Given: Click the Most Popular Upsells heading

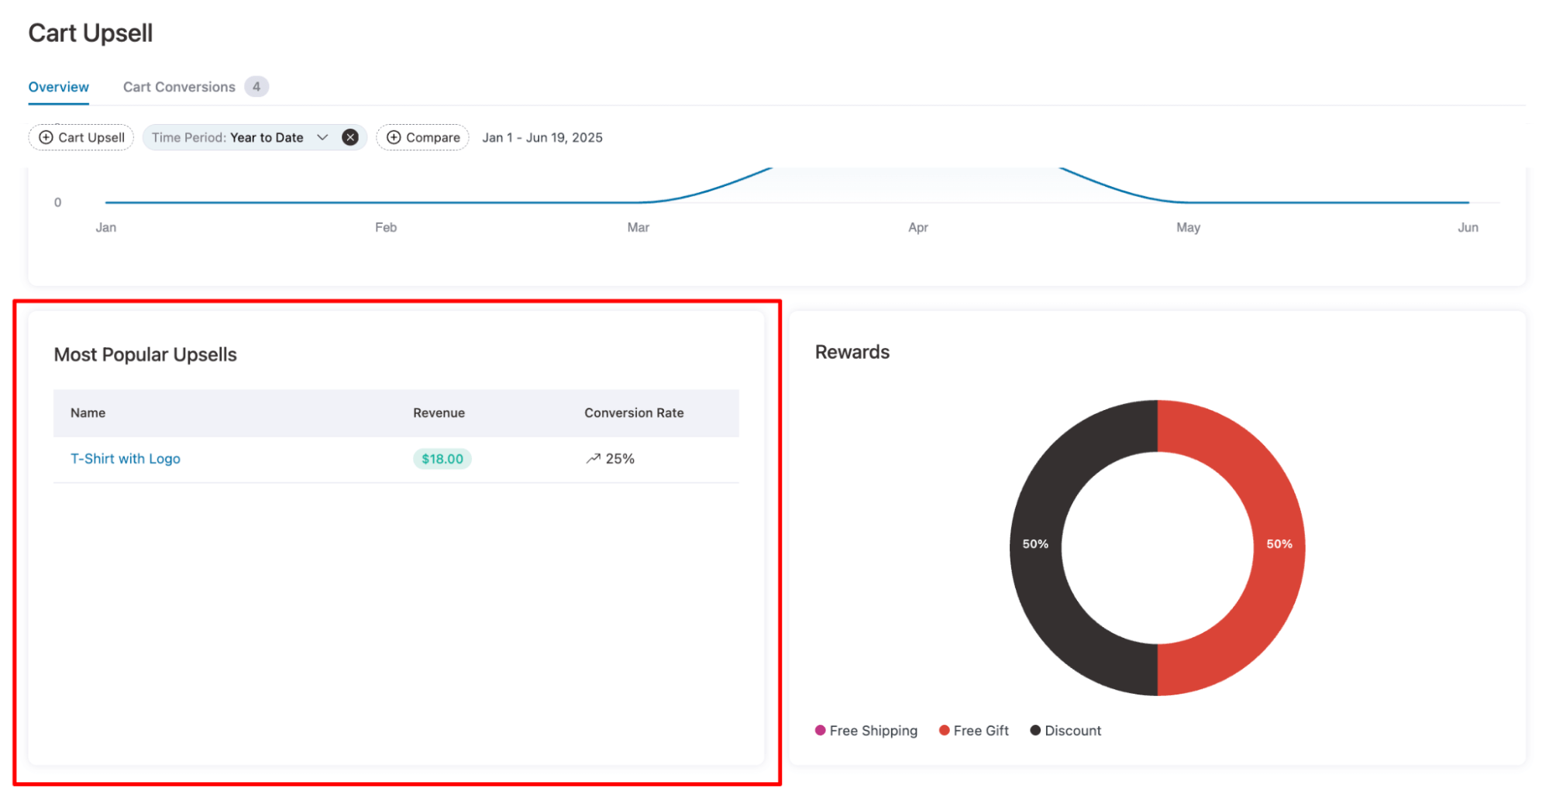Looking at the screenshot, I should tap(146, 355).
